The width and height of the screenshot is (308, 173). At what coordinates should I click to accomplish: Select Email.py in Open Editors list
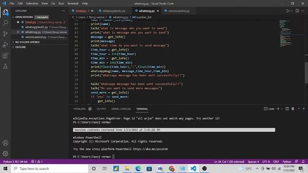[39, 22]
